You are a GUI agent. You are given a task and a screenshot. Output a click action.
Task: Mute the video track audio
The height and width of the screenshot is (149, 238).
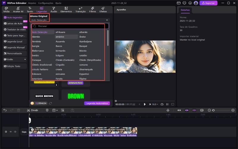[x=15, y=131]
